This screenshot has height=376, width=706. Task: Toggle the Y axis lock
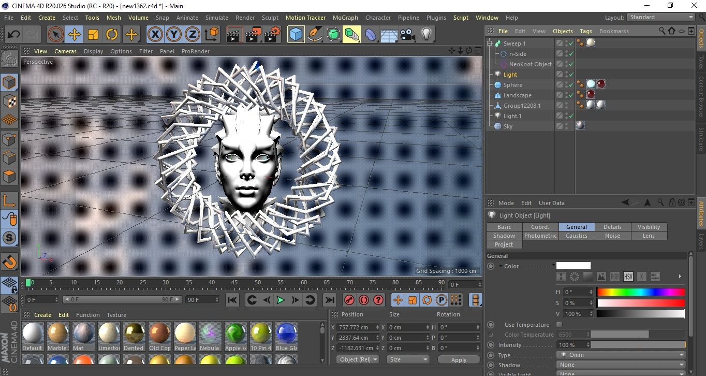173,35
